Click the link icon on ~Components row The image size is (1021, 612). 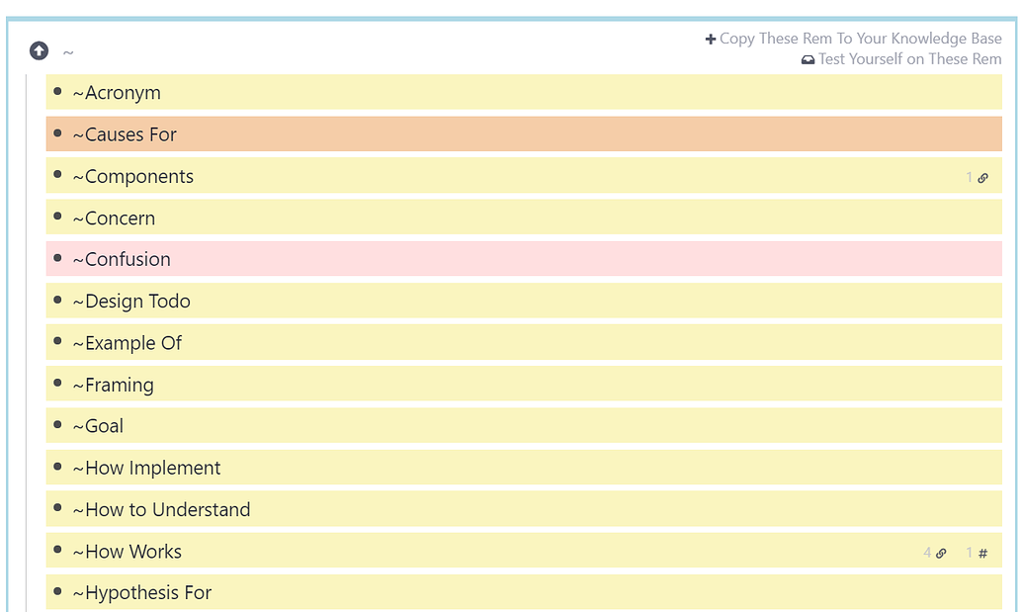pyautogui.click(x=982, y=178)
